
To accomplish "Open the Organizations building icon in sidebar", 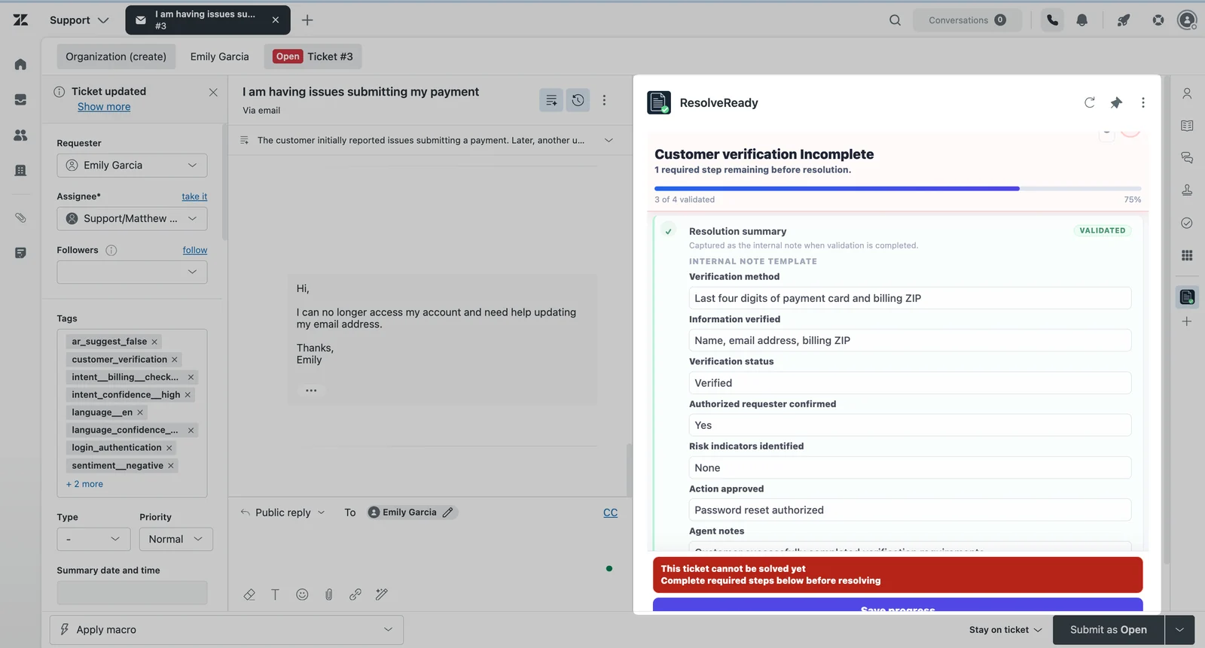I will click(20, 170).
